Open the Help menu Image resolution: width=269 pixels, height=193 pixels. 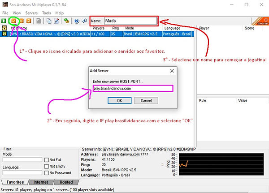point(59,13)
